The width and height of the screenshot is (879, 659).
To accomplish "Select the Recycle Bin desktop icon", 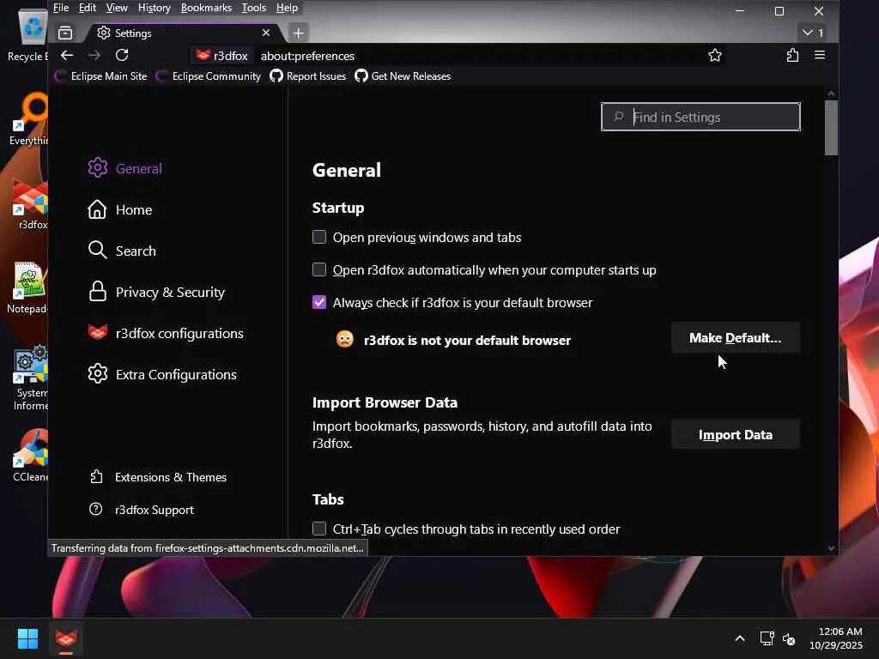I will click(28, 34).
